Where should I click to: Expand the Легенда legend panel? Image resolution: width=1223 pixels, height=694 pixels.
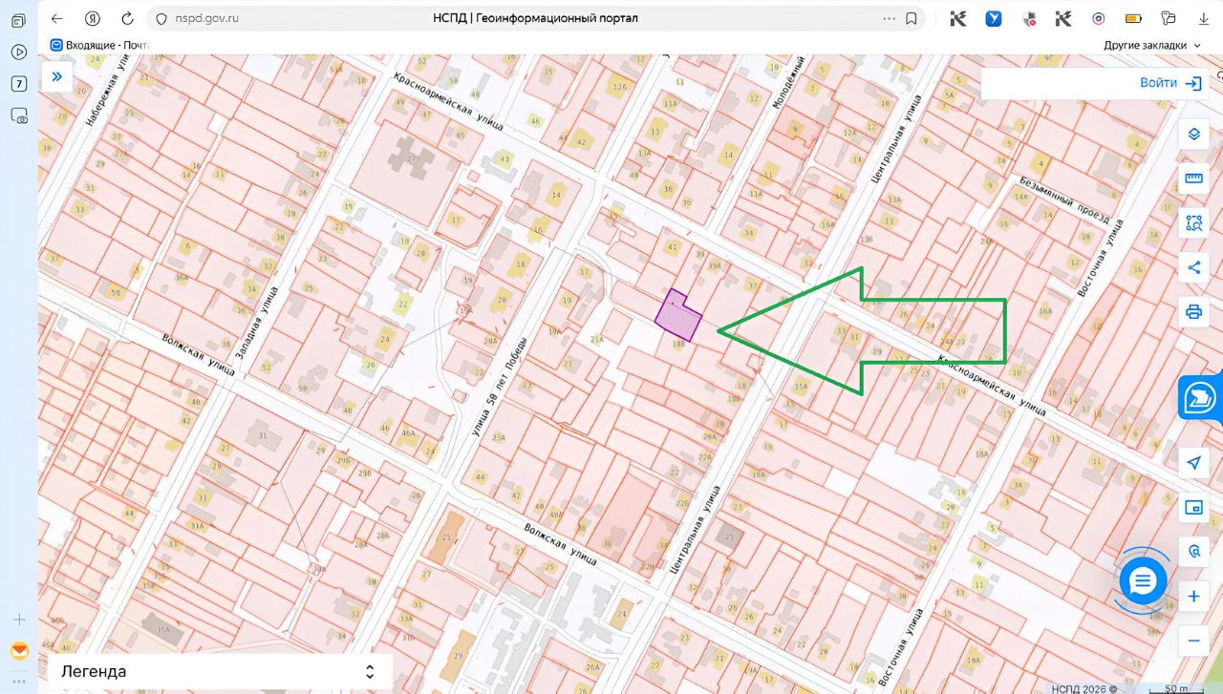220,671
